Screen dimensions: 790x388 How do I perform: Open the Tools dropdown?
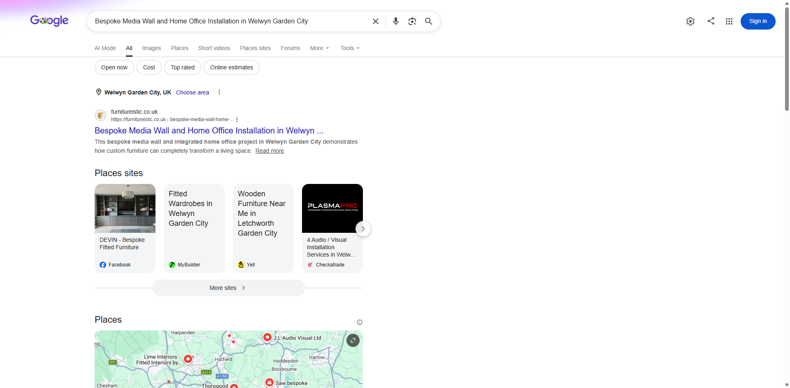tap(350, 48)
